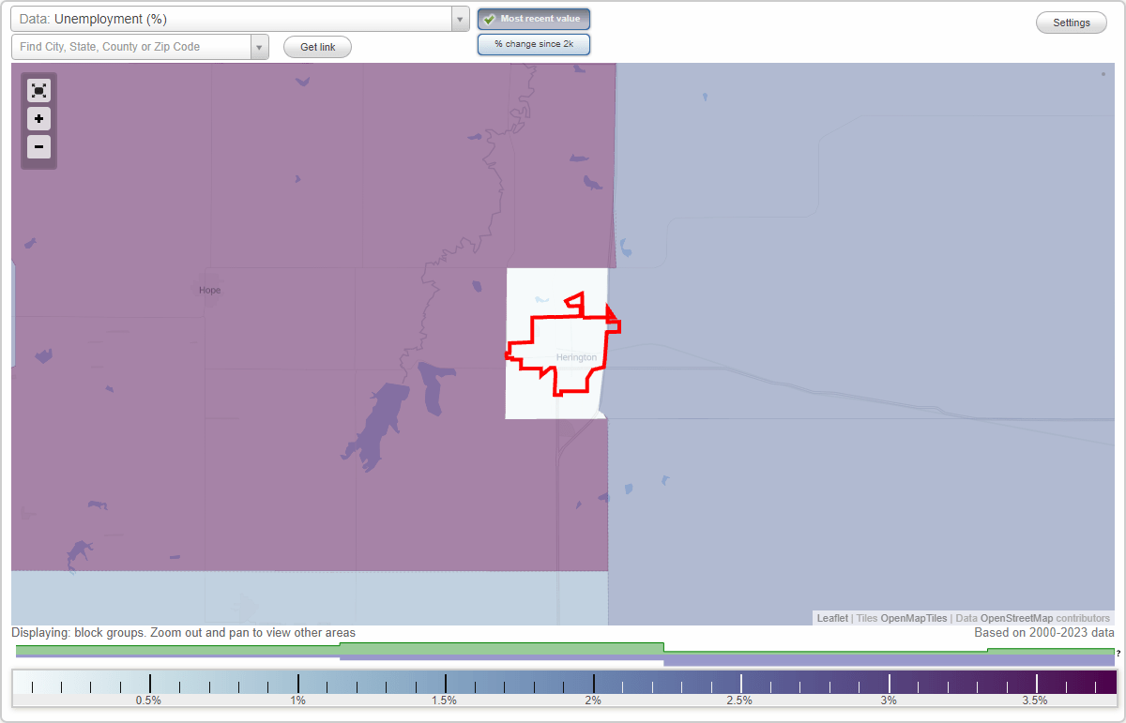Toggle full-screen map view icon
Screen dimensions: 1126x723
click(38, 91)
